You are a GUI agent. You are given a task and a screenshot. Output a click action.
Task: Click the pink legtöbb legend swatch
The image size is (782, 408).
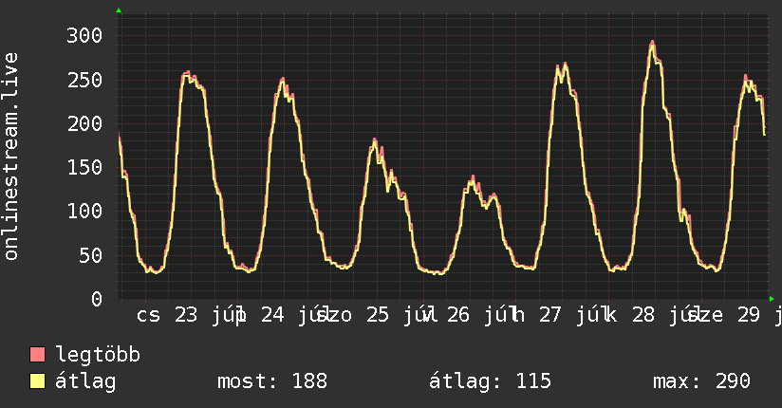(x=37, y=354)
